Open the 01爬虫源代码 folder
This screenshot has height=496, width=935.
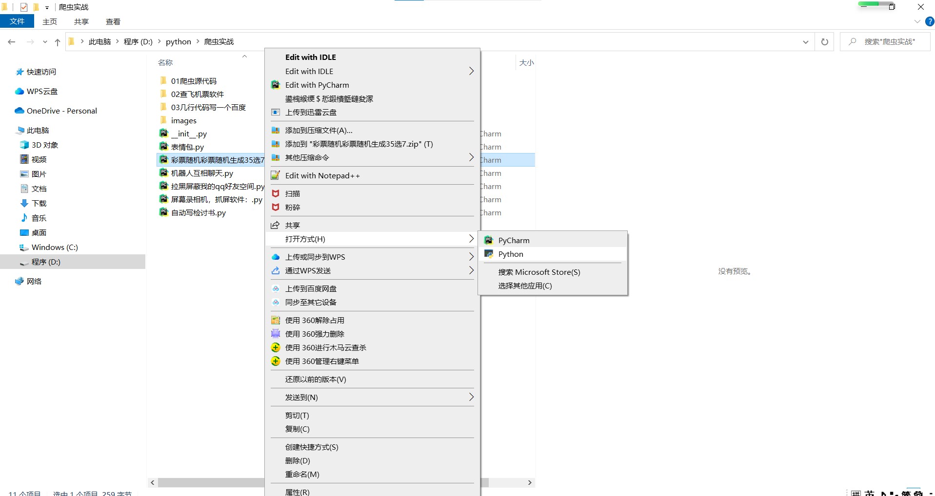point(194,81)
